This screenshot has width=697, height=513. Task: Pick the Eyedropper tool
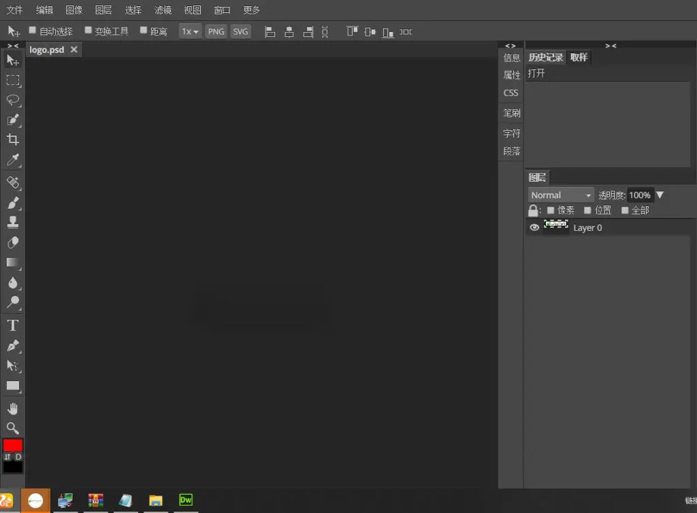(x=12, y=160)
